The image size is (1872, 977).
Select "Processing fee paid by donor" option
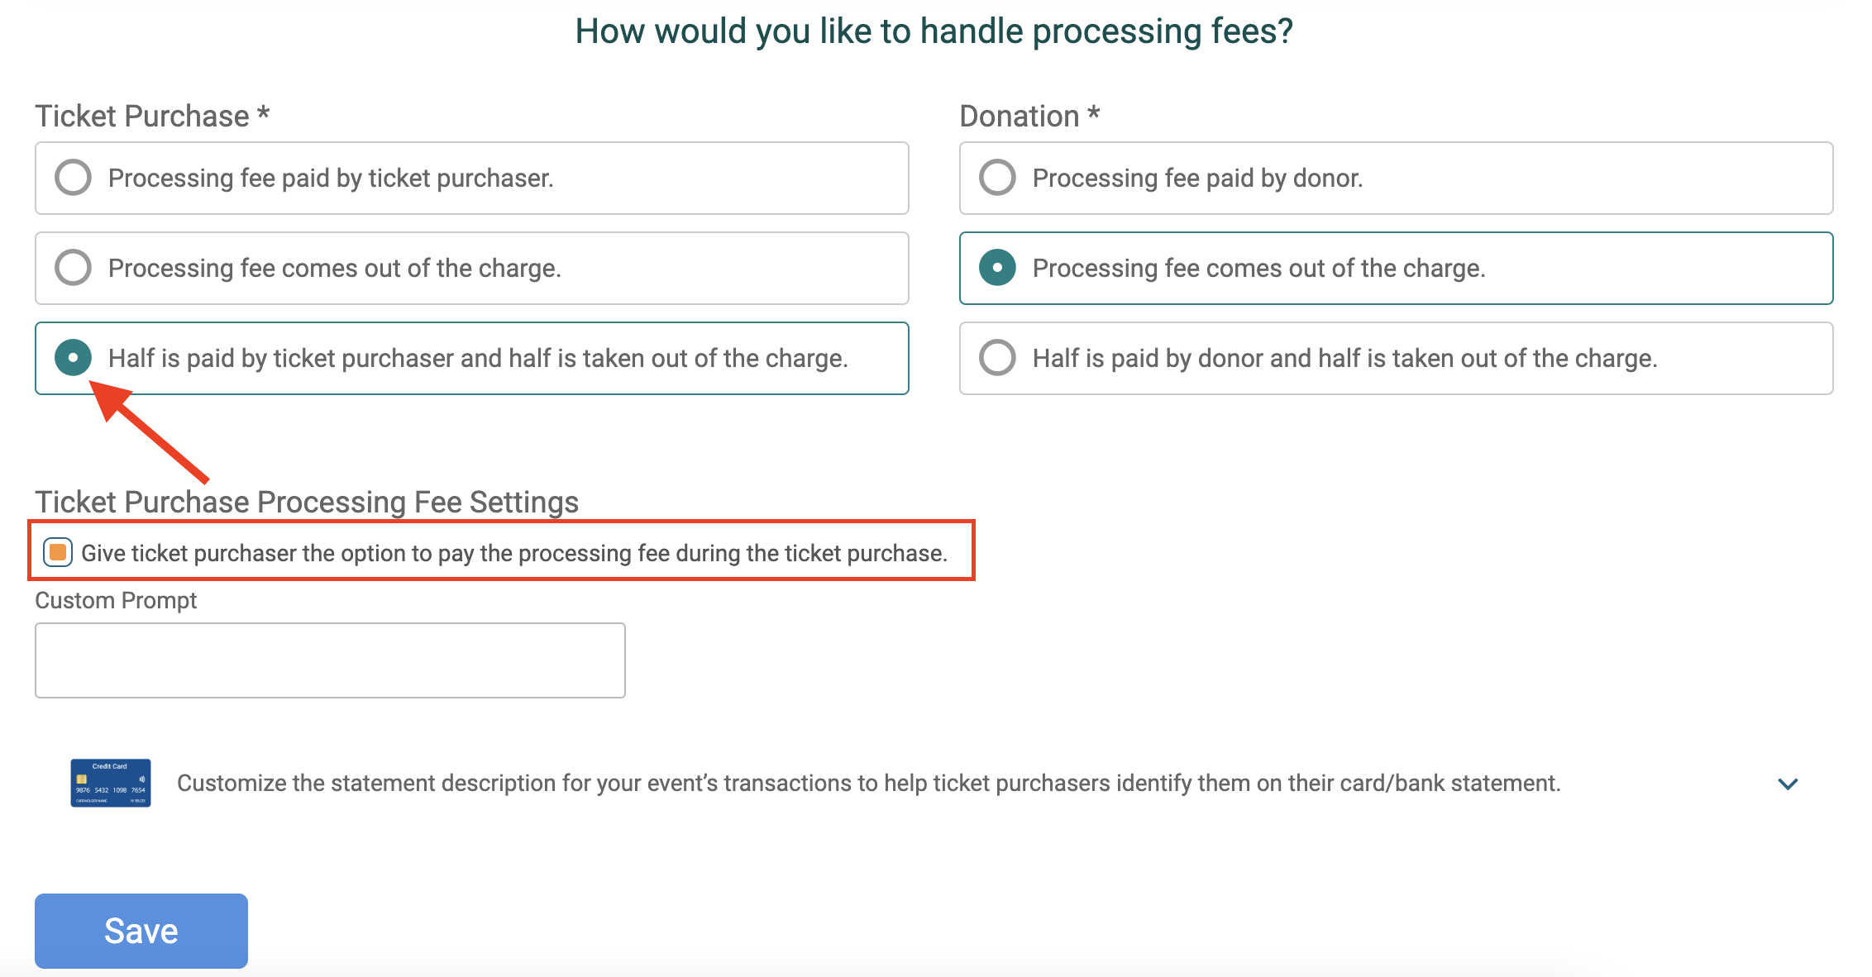coord(997,177)
